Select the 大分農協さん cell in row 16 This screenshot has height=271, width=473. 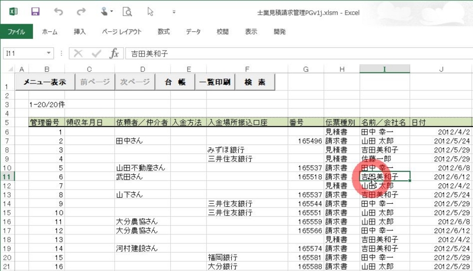tap(142, 222)
